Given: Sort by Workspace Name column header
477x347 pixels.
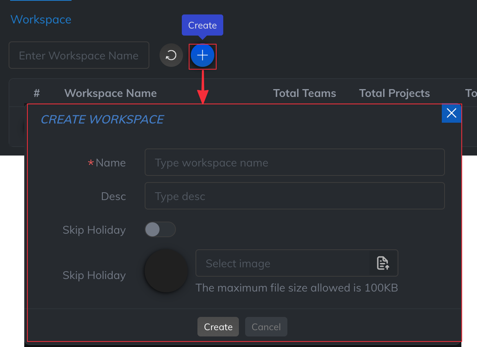Looking at the screenshot, I should click(x=110, y=93).
